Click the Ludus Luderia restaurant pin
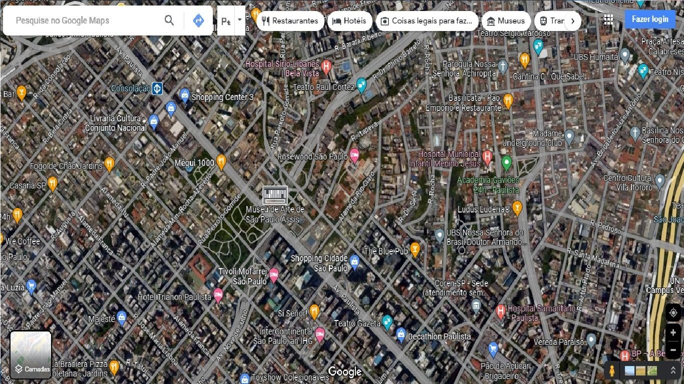The image size is (684, 384). pos(517,207)
